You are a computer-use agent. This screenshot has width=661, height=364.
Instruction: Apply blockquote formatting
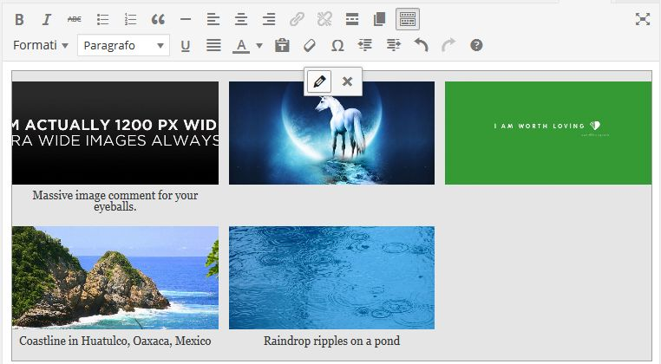pyautogui.click(x=158, y=19)
